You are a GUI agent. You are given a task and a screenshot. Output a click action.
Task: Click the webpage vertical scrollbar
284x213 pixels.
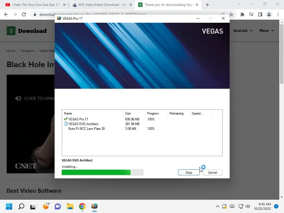282,54
